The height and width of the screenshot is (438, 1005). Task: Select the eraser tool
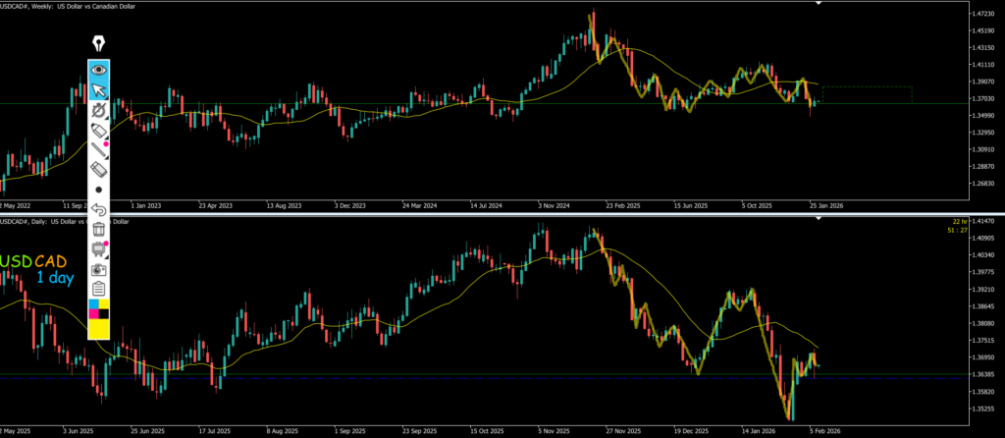(x=99, y=170)
